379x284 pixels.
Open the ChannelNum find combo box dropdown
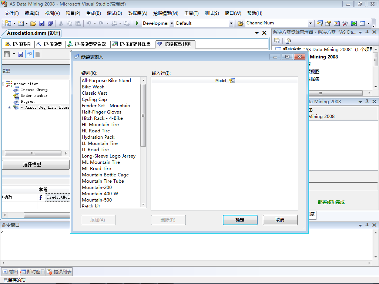pyautogui.click(x=311, y=23)
